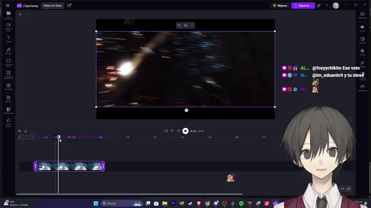Open File Explorer from the taskbar

pos(165,203)
